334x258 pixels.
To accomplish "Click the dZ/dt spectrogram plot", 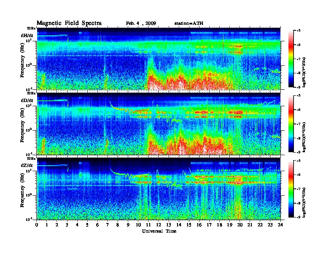I will [159, 188].
